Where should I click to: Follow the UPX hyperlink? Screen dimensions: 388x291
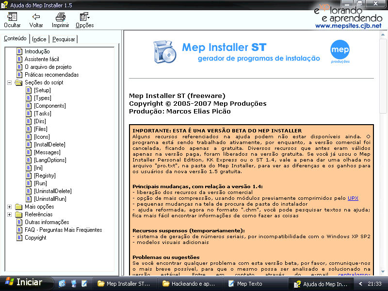click(353, 198)
